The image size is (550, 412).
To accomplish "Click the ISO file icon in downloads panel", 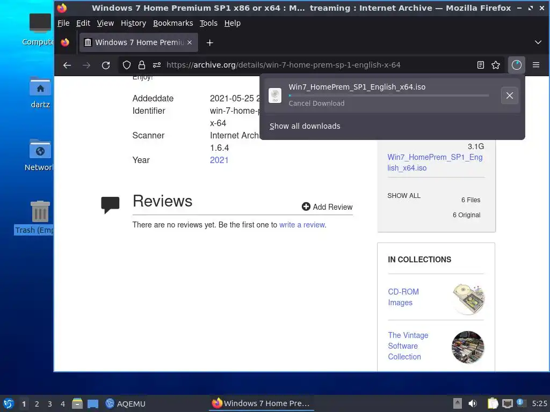I will pos(275,95).
